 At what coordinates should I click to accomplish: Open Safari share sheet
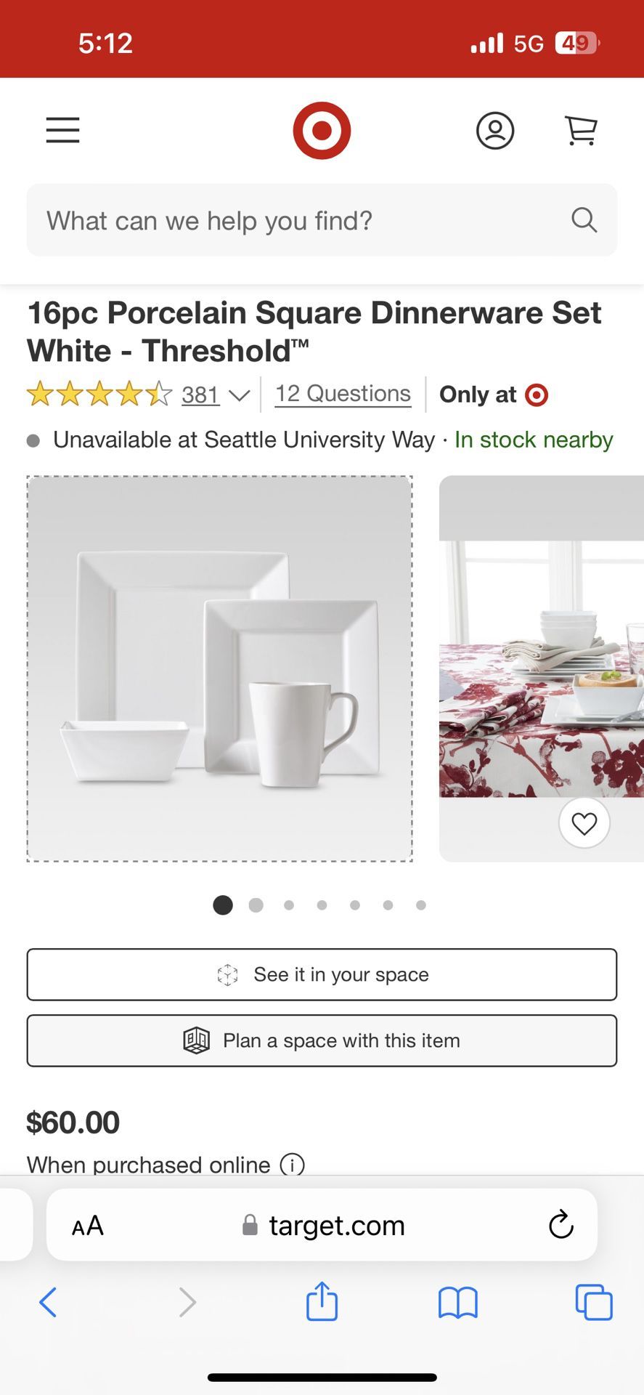[322, 1301]
